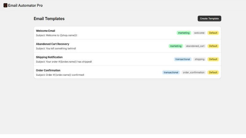The image size is (246, 138).
Task: Click transactional tag on Order Confirmation row
Action: [171, 72]
